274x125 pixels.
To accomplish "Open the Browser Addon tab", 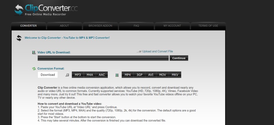I will (x=100, y=26).
